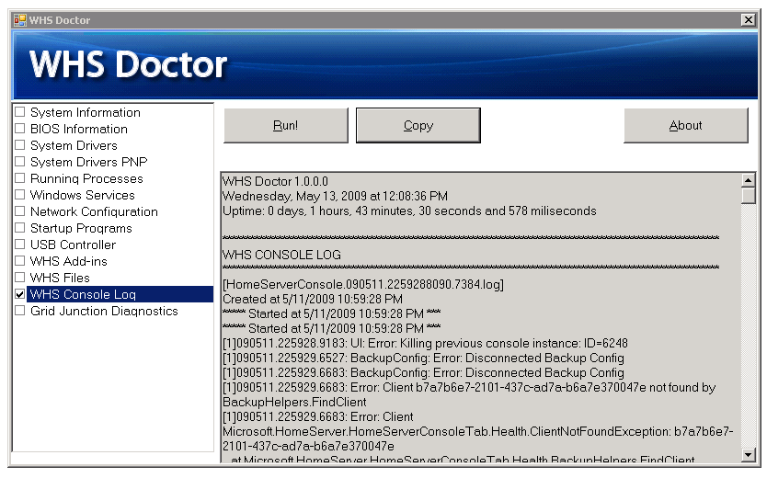Enable Startup Programs checkbox
This screenshot has width=767, height=478.
(20, 228)
